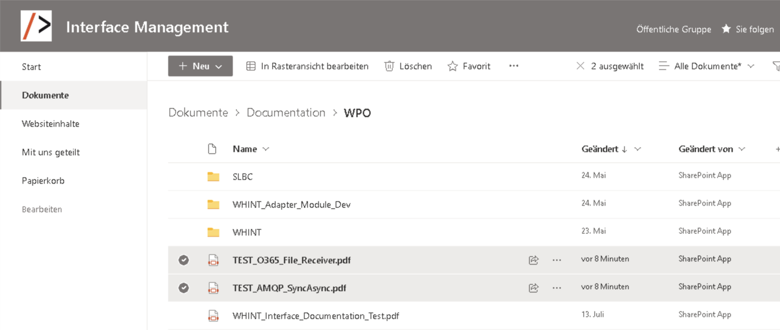
Task: Deselect the TEST_AMQP_SyncAsync.pdf row checkmark
Action: click(183, 288)
